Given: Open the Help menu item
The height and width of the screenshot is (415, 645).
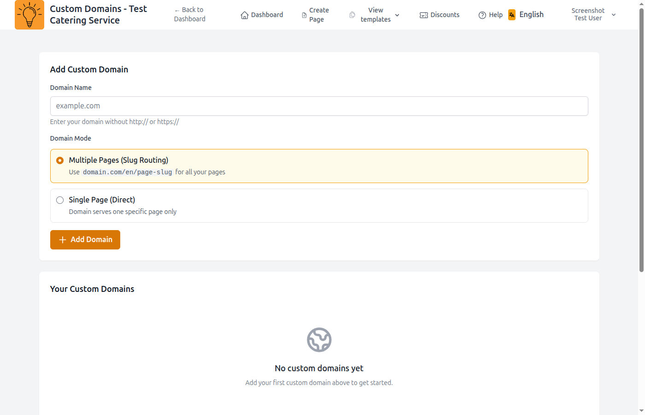Looking at the screenshot, I should [491, 15].
